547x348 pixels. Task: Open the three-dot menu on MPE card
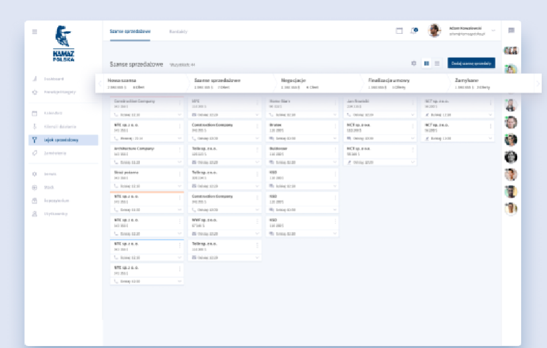click(257, 103)
